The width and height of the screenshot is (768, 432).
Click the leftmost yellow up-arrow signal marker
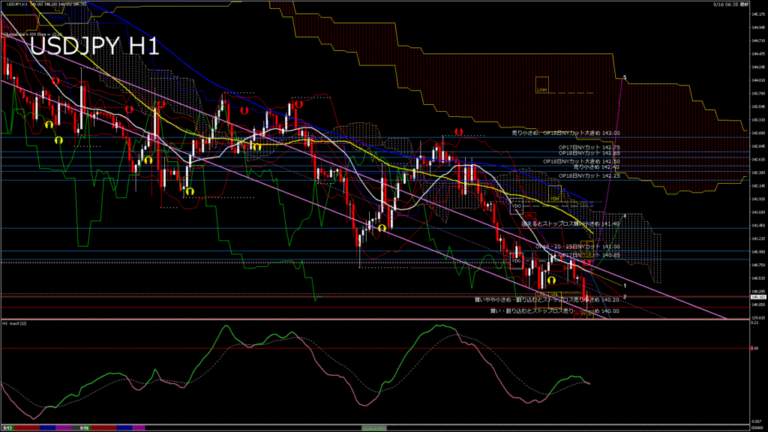click(48, 124)
